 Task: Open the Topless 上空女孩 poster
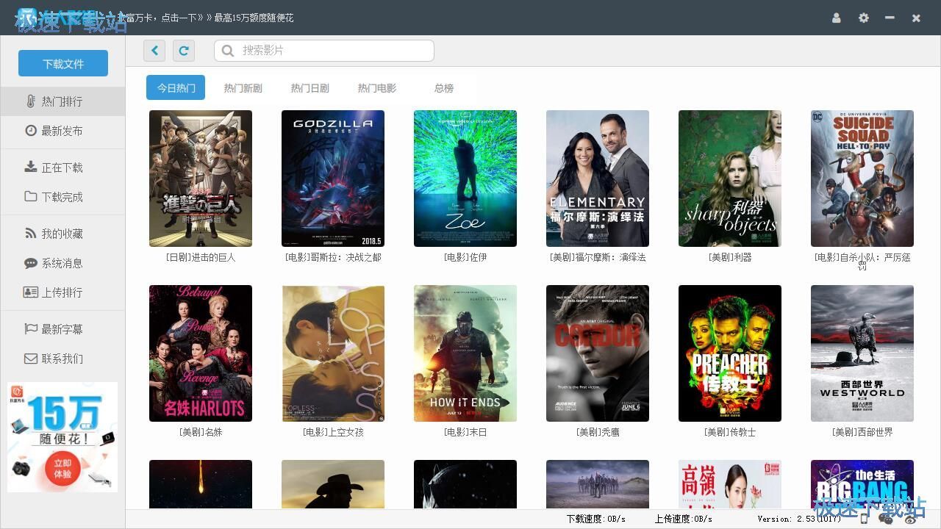pyautogui.click(x=333, y=353)
